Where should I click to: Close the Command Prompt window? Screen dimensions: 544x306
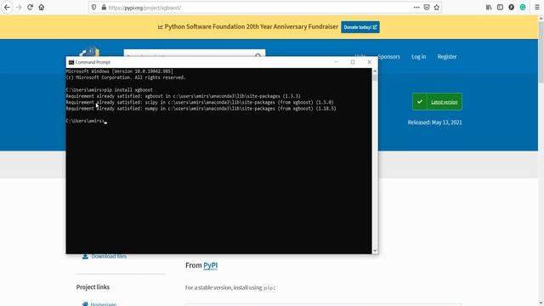tap(369, 62)
